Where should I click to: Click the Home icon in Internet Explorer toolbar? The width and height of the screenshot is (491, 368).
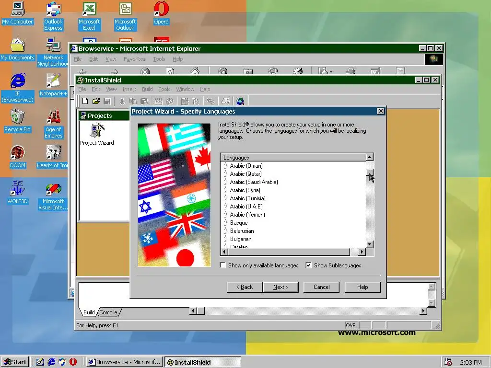pos(195,70)
